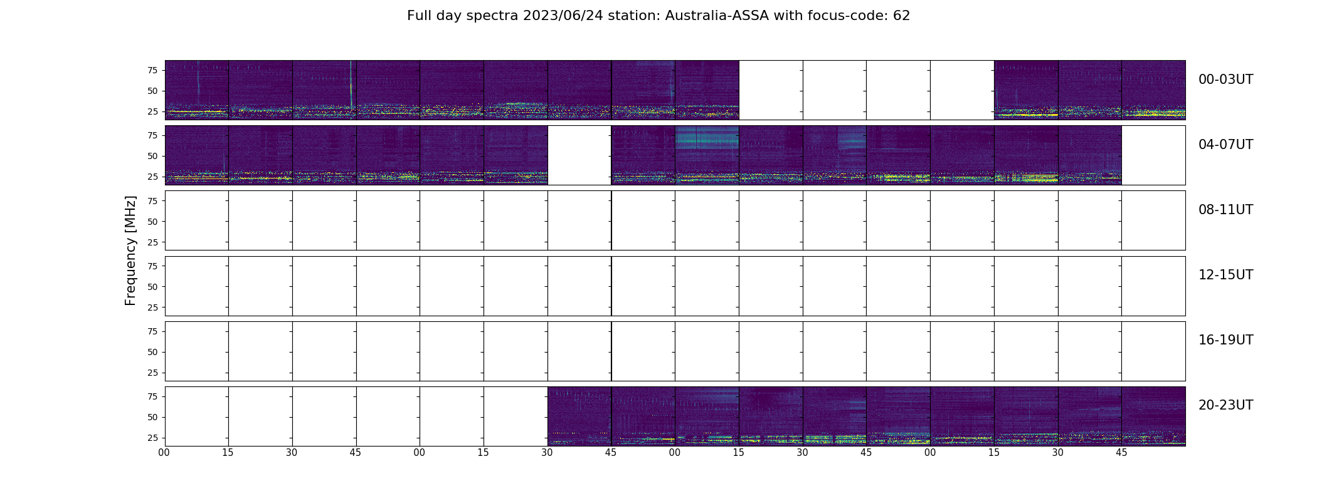Click the 25 MHz tick of 08-11UT row

click(x=152, y=242)
